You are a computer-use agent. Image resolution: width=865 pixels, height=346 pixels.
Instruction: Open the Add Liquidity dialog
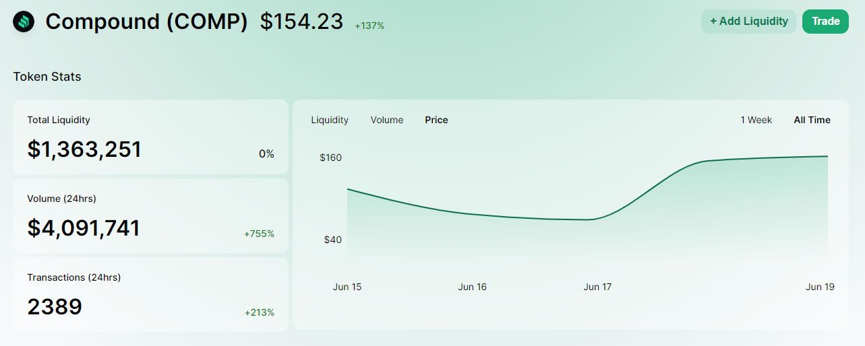pyautogui.click(x=749, y=22)
